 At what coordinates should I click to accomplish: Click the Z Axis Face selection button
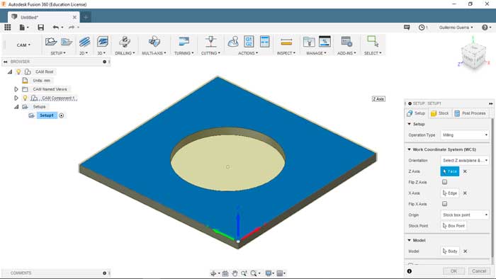click(x=449, y=171)
